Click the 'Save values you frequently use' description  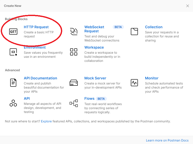tap(43, 55)
